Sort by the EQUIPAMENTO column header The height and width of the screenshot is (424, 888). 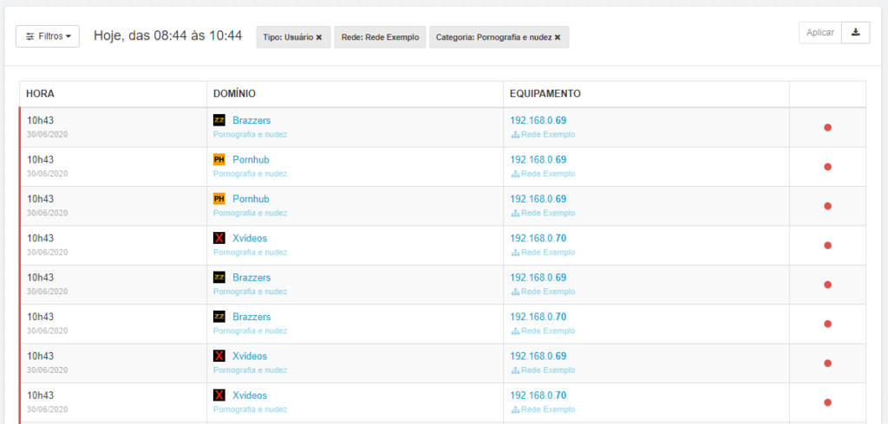[x=545, y=93]
